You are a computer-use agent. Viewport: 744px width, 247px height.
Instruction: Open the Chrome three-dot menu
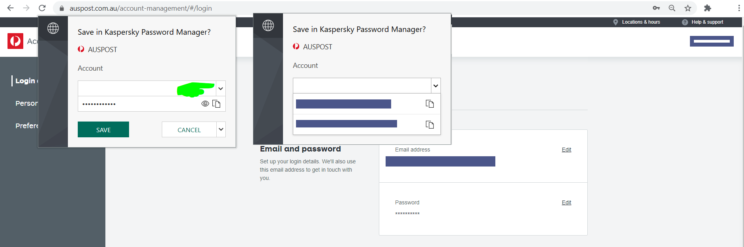click(739, 8)
